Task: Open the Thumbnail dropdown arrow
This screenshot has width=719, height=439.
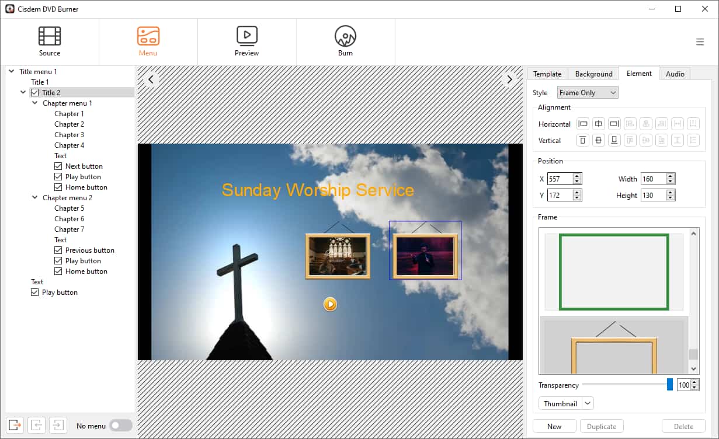Action: click(587, 403)
